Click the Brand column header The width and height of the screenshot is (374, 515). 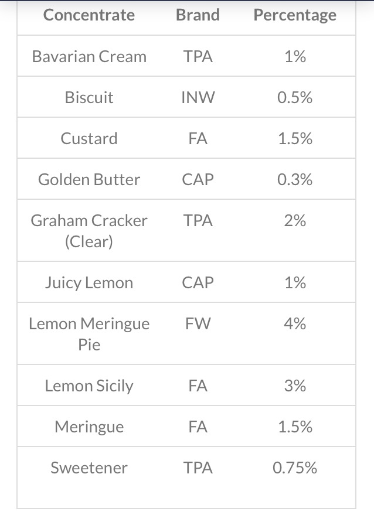[198, 15]
